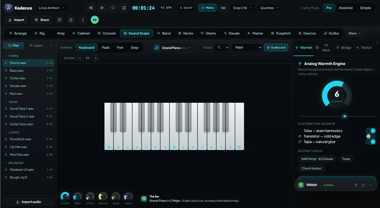Click the SPACE knob

128,196
